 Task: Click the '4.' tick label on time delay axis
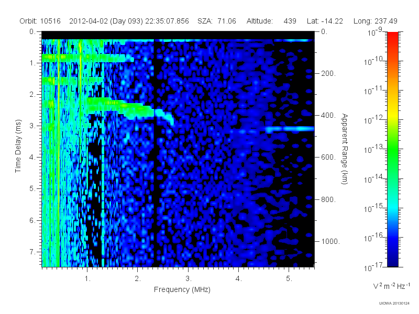click(x=32, y=158)
